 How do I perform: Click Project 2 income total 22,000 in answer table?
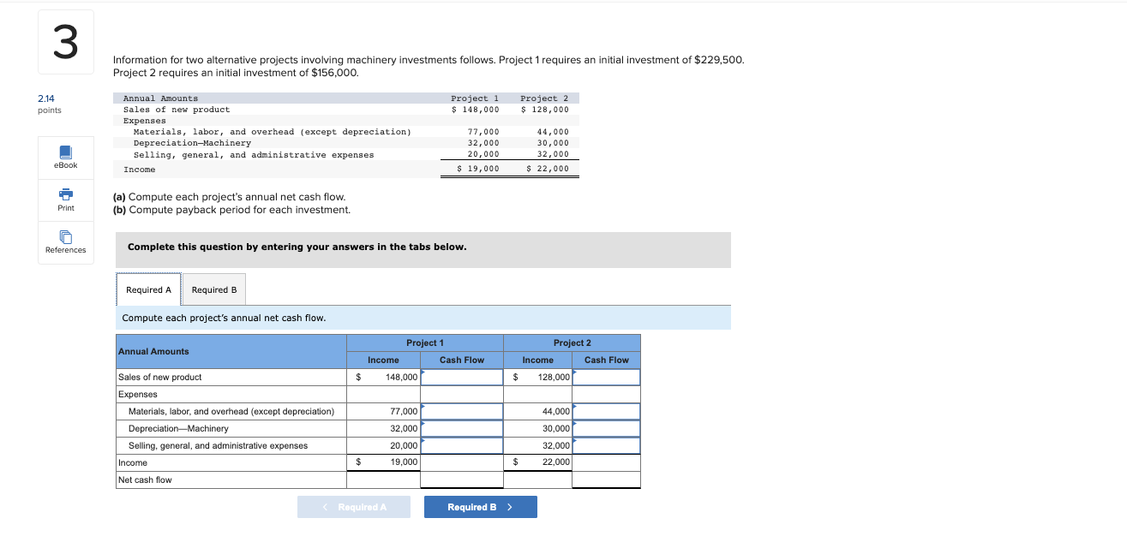click(556, 462)
